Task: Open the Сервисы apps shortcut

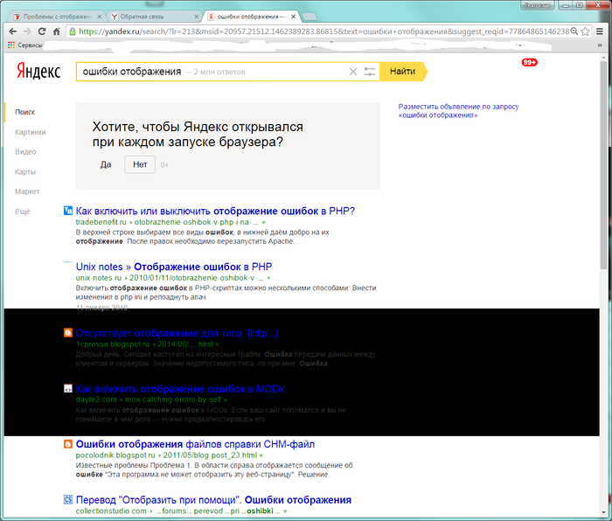Action: coord(25,45)
